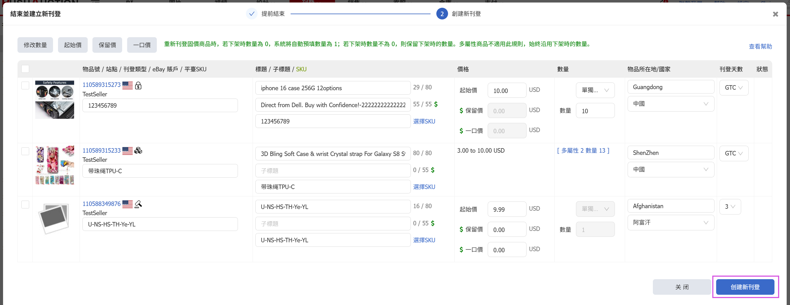790x305 pixels.
Task: Go to step 2 創建新刊登
Action: (x=442, y=14)
